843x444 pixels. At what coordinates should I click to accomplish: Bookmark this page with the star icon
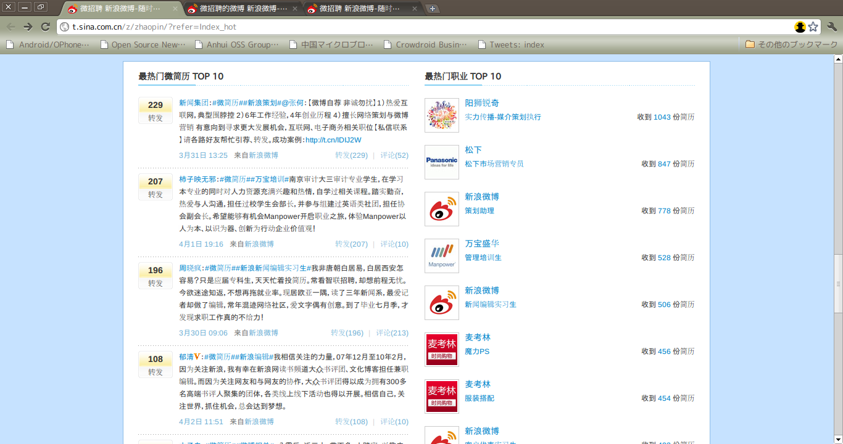pyautogui.click(x=813, y=27)
